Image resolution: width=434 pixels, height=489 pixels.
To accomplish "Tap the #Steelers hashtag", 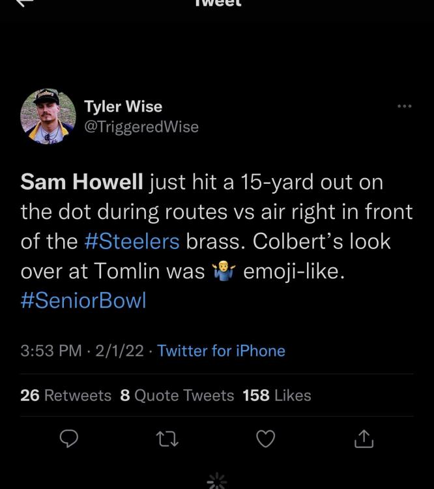I will coord(132,241).
